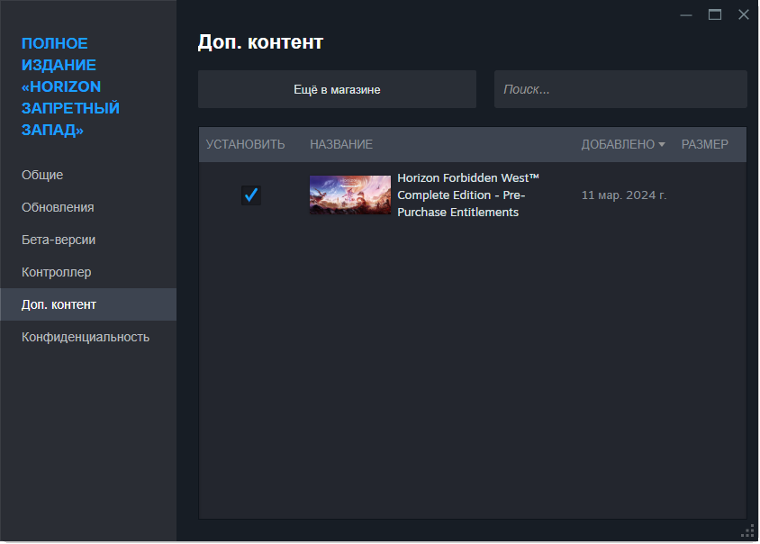This screenshot has height=544, width=760.
Task: Click the Ещё в магазине button
Action: click(x=337, y=89)
